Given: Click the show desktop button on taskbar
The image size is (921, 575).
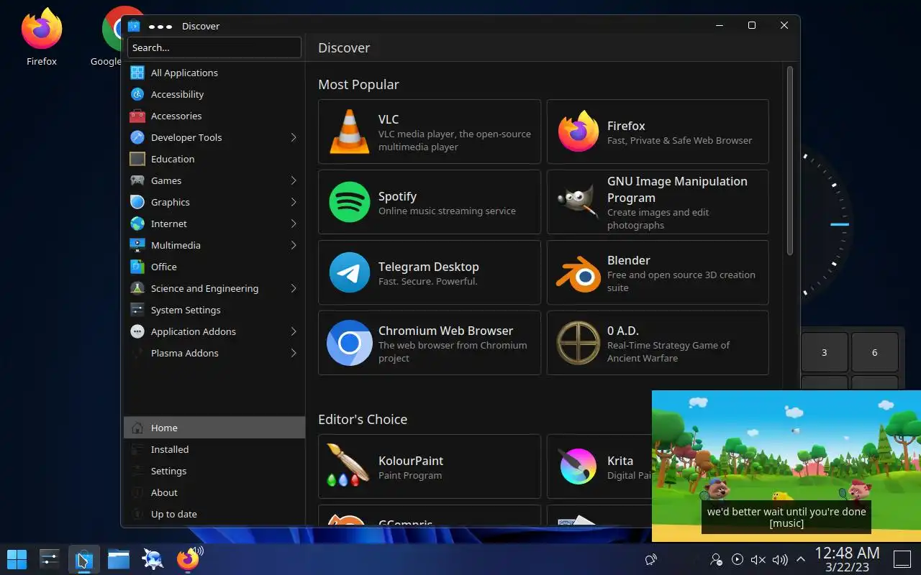Looking at the screenshot, I should coord(902,559).
